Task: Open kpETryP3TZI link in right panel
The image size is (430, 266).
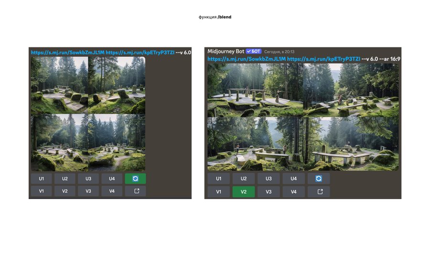Action: pyautogui.click(x=323, y=59)
